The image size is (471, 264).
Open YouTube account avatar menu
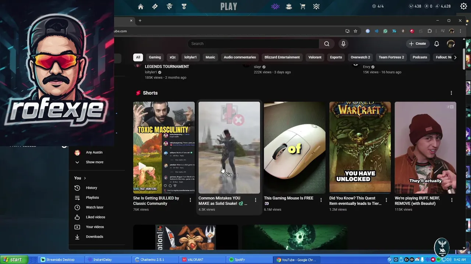(451, 44)
